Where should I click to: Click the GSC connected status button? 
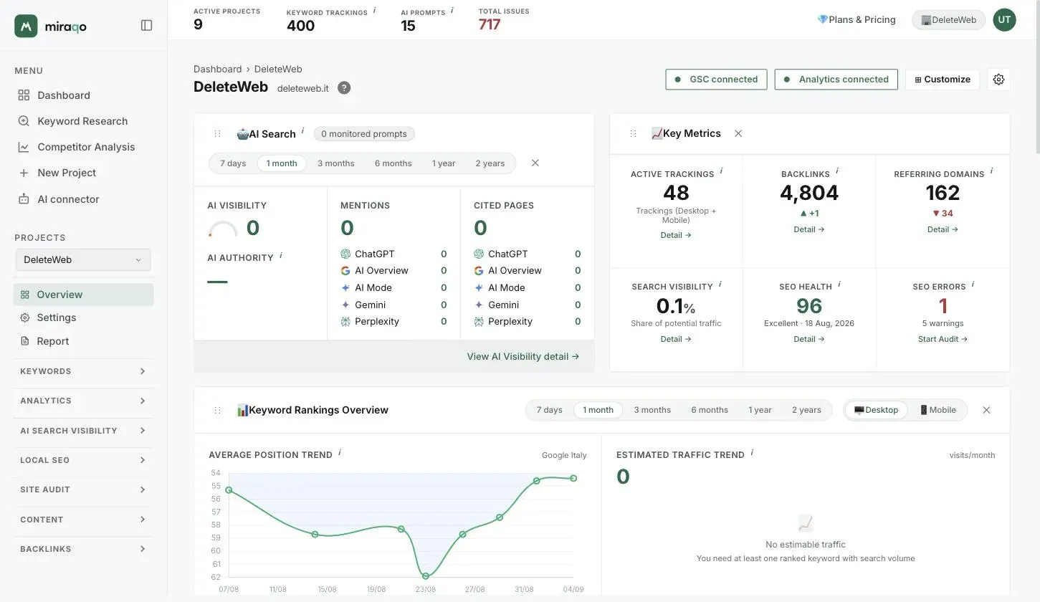716,80
